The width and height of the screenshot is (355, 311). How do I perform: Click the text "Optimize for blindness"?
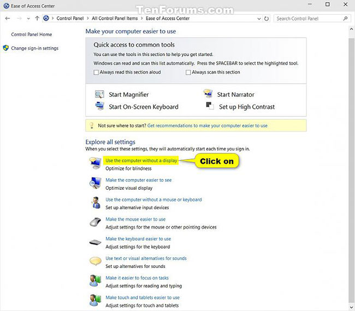click(x=128, y=168)
